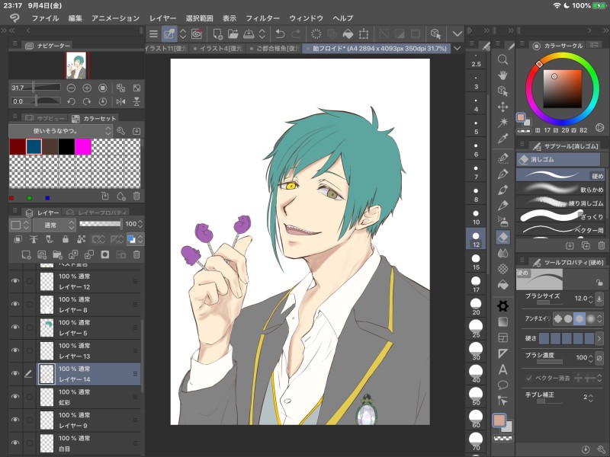The height and width of the screenshot is (457, 610).
Task: Choose the Text tool
Action: 502,369
